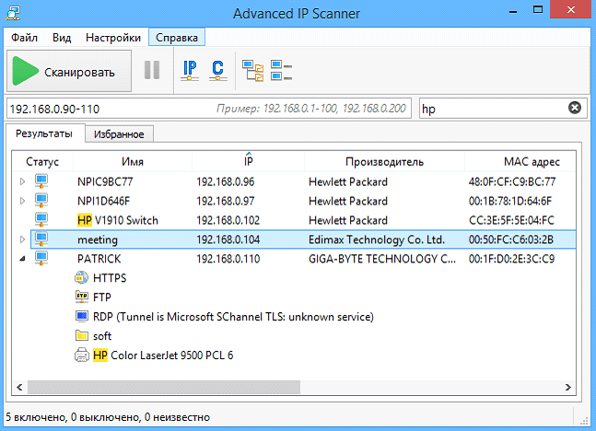This screenshot has width=596, height=431.
Task: Pause the scan with pause icon
Action: coord(152,70)
